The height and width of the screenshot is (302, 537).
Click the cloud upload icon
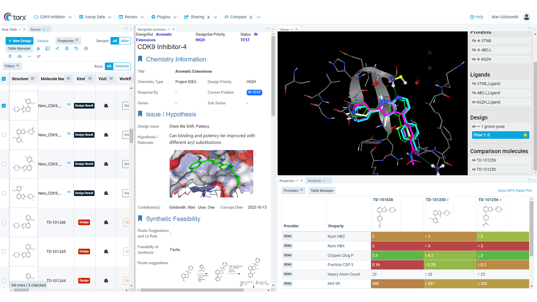pos(19,56)
